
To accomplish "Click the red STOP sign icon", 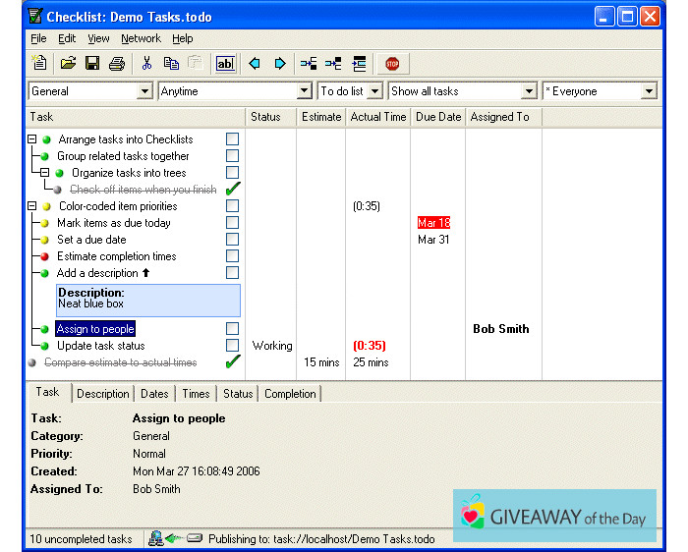I will pos(392,64).
